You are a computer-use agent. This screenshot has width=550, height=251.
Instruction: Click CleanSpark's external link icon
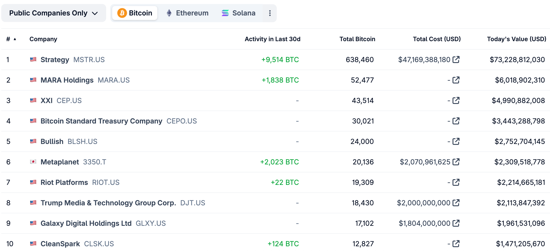pyautogui.click(x=456, y=244)
